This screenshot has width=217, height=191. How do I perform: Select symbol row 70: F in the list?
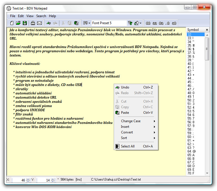coord(196,173)
